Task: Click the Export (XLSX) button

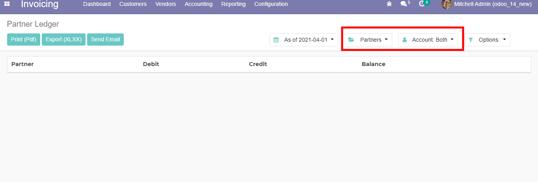Action: pyautogui.click(x=63, y=39)
